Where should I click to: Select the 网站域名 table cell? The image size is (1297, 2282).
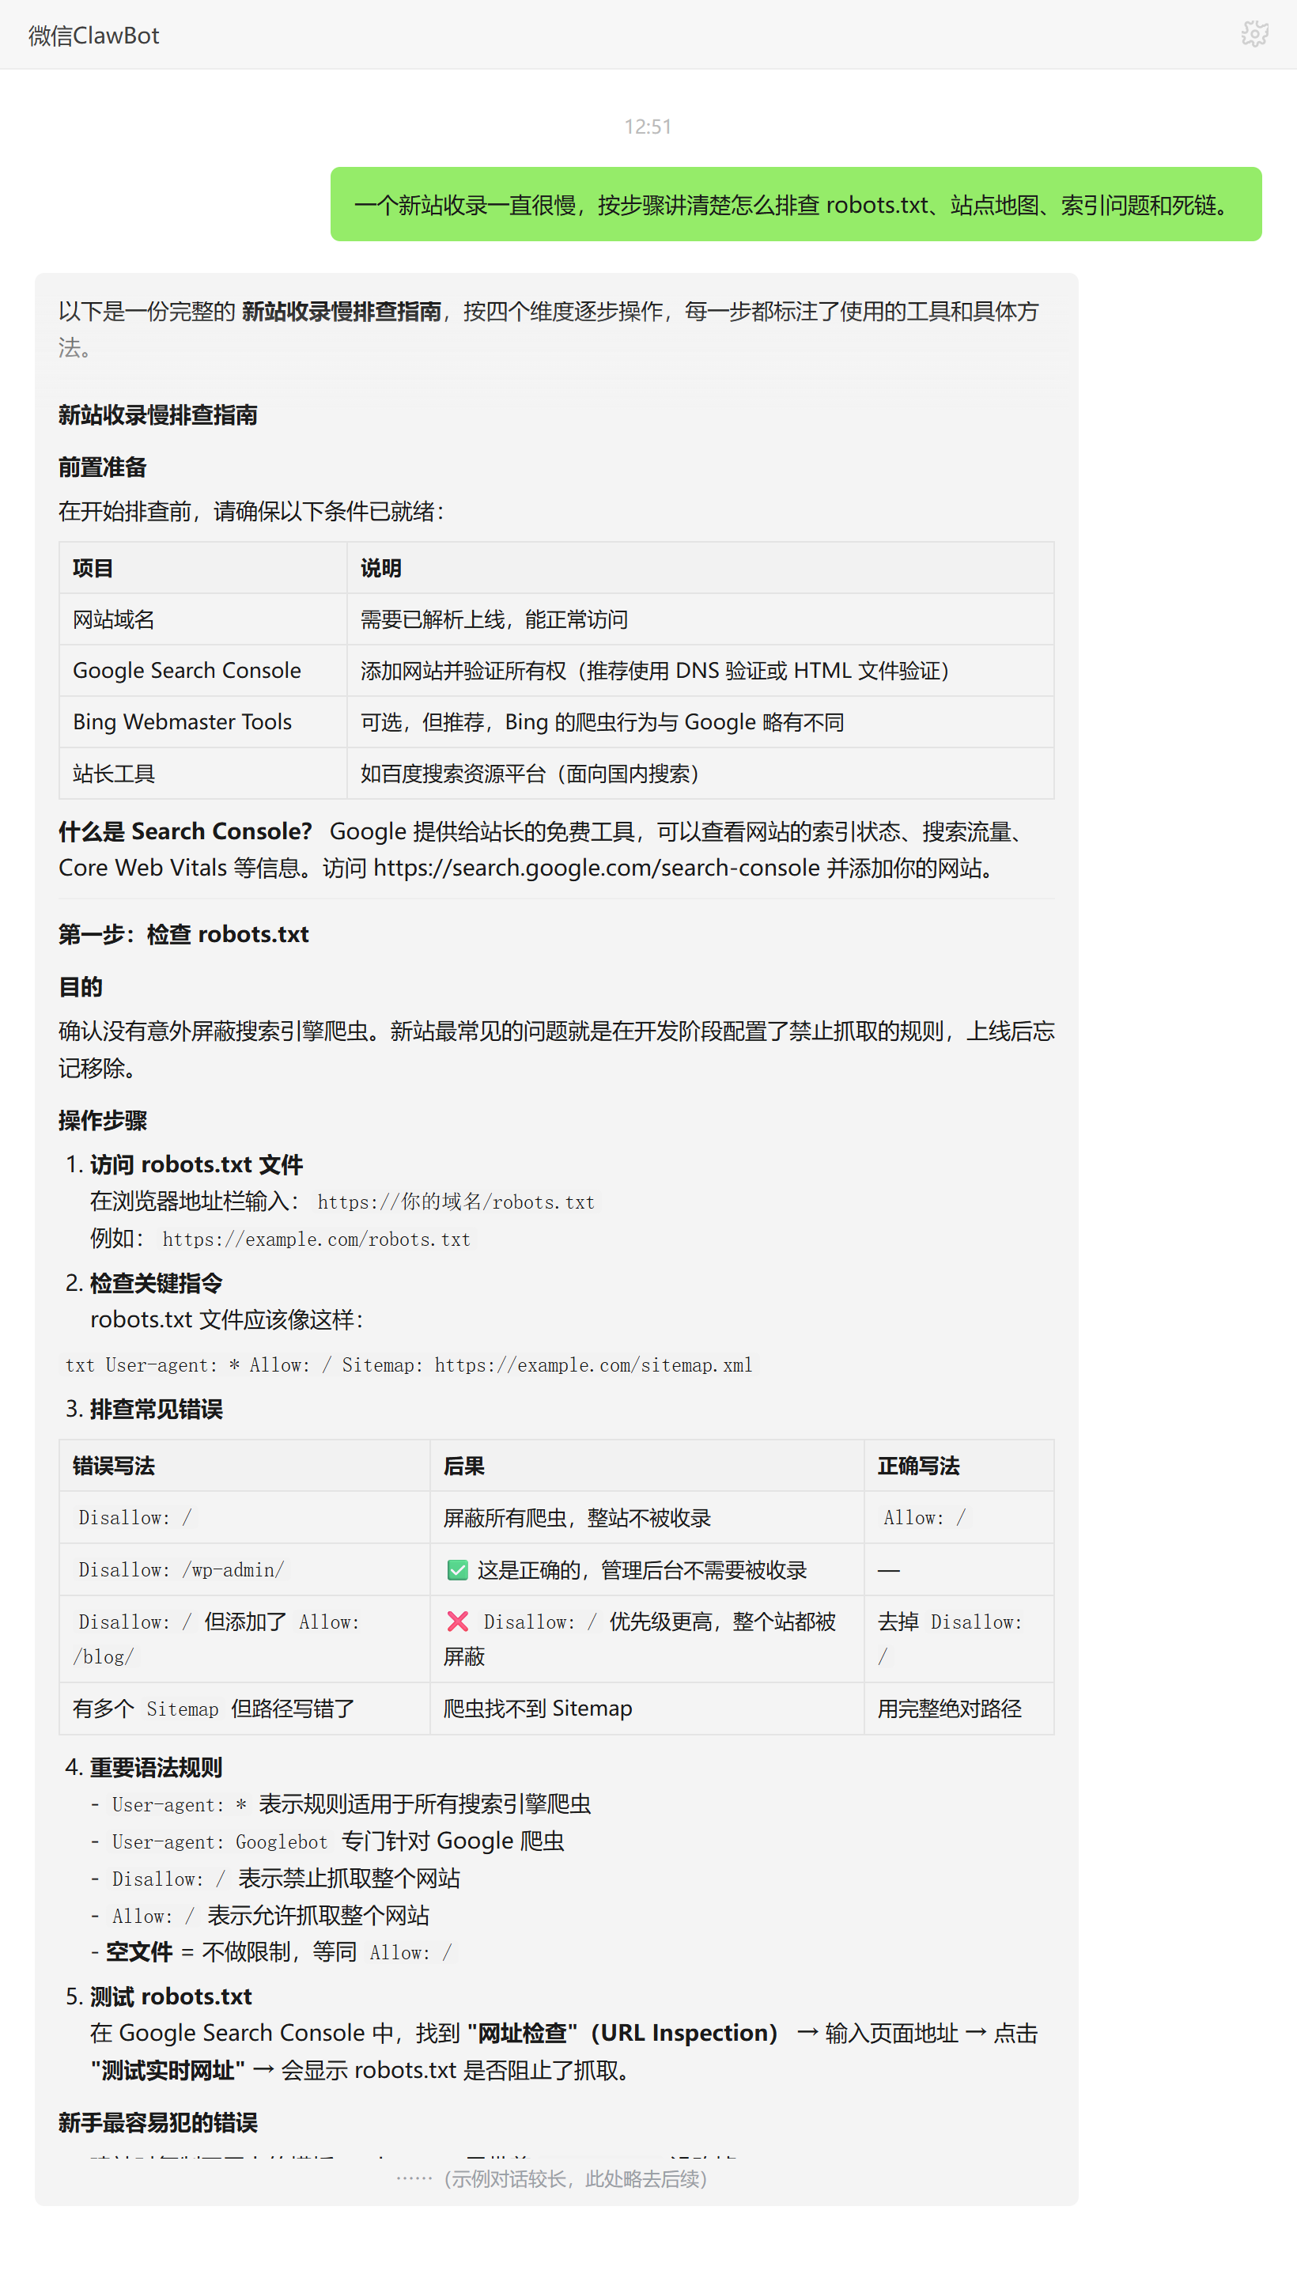coord(203,619)
